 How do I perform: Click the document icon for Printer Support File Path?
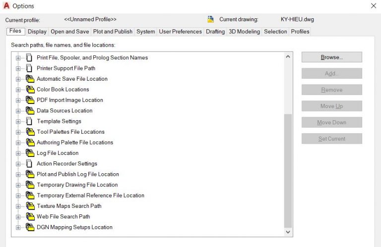coord(29,68)
